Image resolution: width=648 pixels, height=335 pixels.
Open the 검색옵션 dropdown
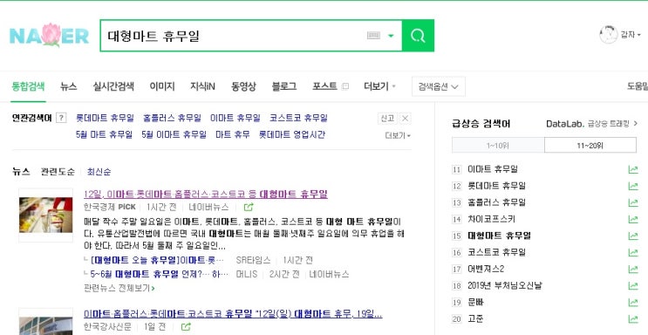[x=439, y=87]
